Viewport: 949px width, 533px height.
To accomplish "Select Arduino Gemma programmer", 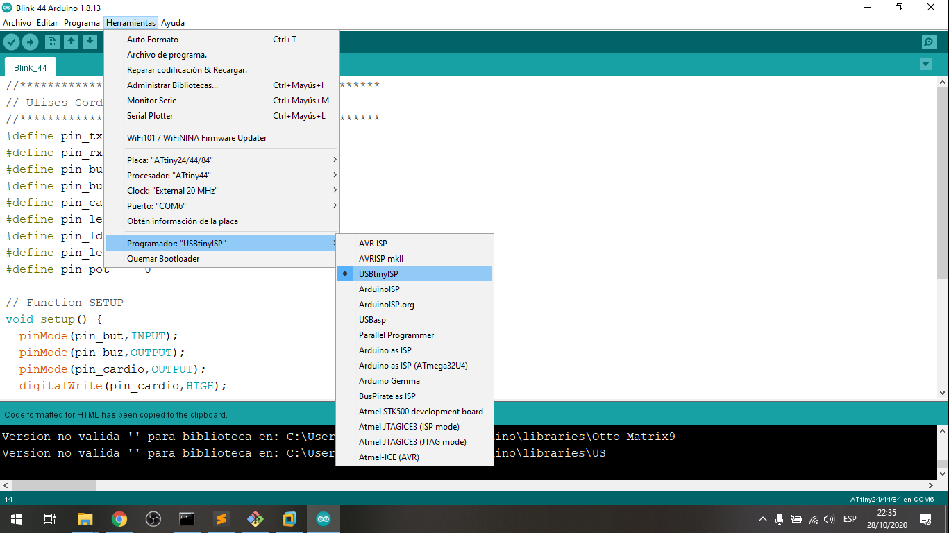I will coord(414,381).
